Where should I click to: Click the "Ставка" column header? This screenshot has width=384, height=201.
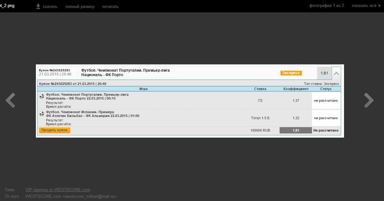click(x=260, y=89)
